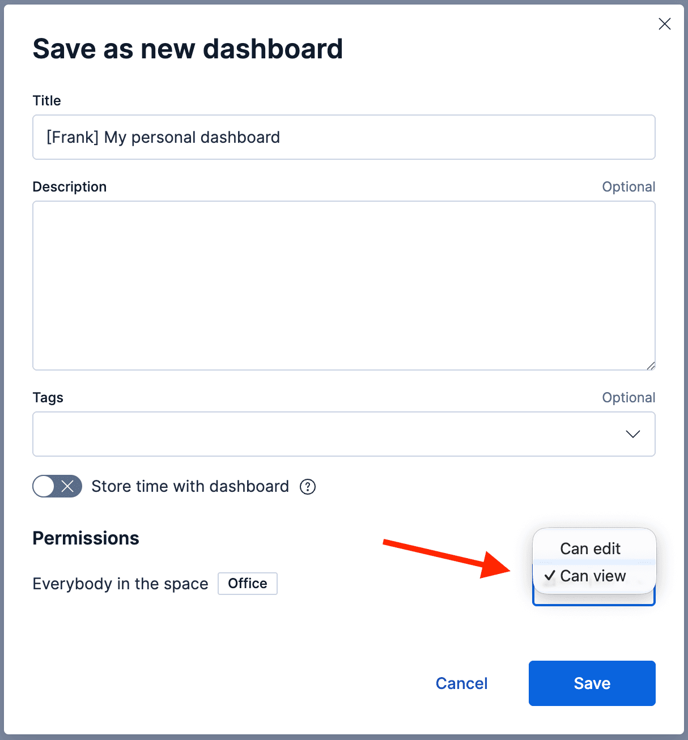Expand the Tags selection list
This screenshot has height=740, width=688.
(633, 434)
